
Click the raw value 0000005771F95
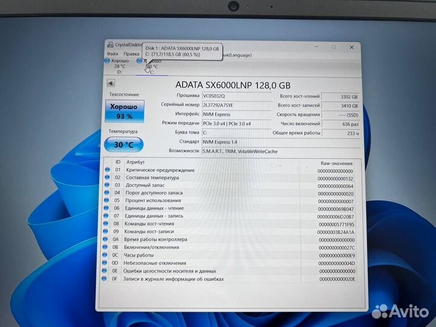click(337, 225)
